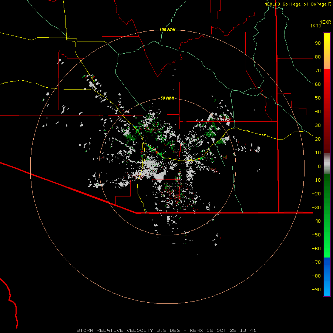Screen dimensions: 333x333
Task: Click the yellow top segment of the color bar
Action: coord(327,51)
